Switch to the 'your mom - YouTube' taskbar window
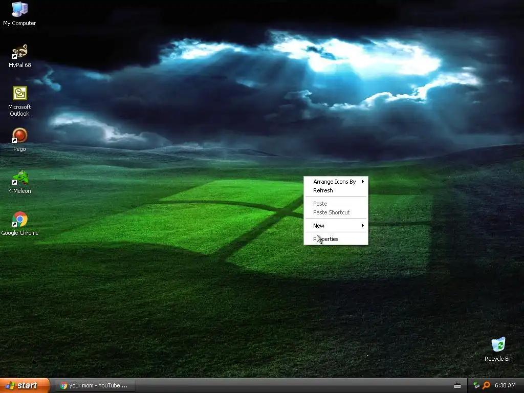The height and width of the screenshot is (393, 524). pyautogui.click(x=94, y=386)
